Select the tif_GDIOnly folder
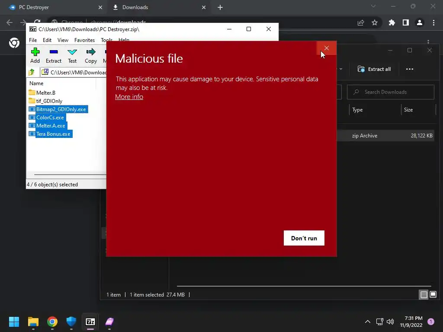 tap(45, 101)
